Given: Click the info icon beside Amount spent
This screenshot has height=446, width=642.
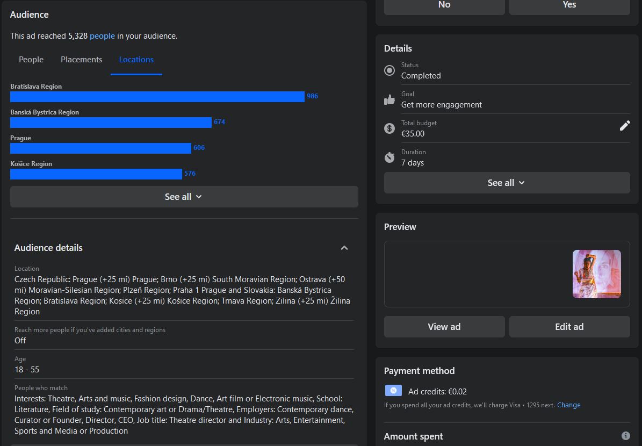Looking at the screenshot, I should [x=625, y=436].
